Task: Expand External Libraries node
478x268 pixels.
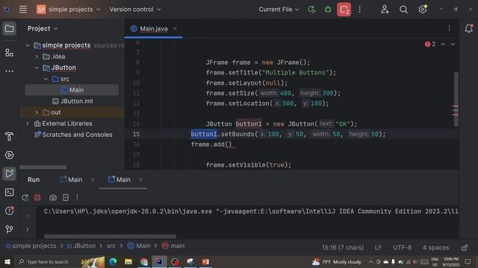Action: point(28,124)
